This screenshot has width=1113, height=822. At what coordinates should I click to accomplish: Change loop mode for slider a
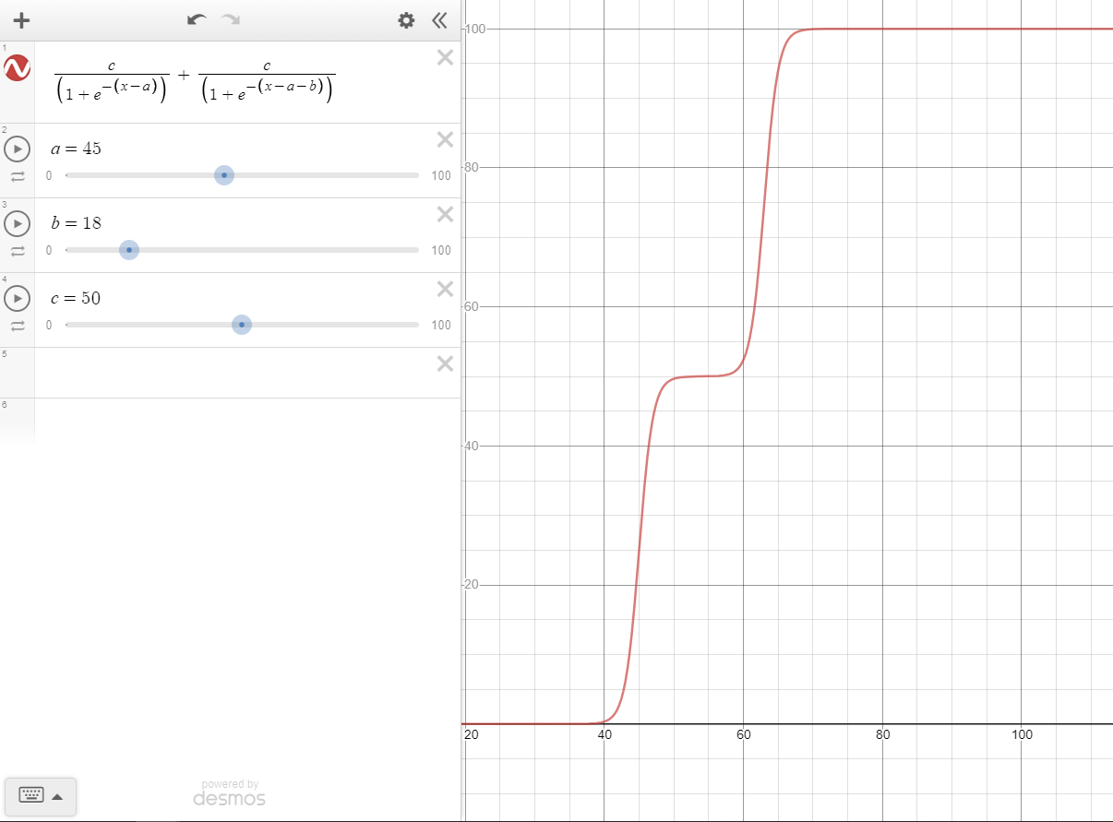pyautogui.click(x=18, y=176)
